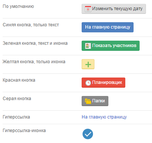The width and height of the screenshot is (152, 143).
Task: Open the blue На главную страницу button
Action: pos(108,27)
